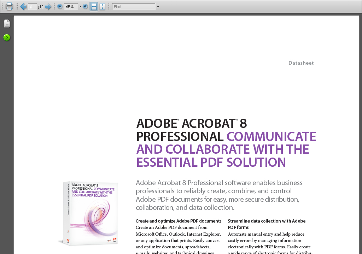Open the Pages panel from the left sidebar
The width and height of the screenshot is (362, 254).
pos(7,24)
